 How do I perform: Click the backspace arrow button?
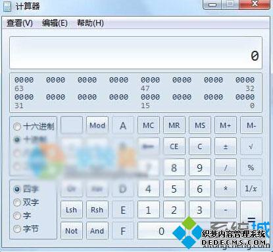(x=149, y=146)
